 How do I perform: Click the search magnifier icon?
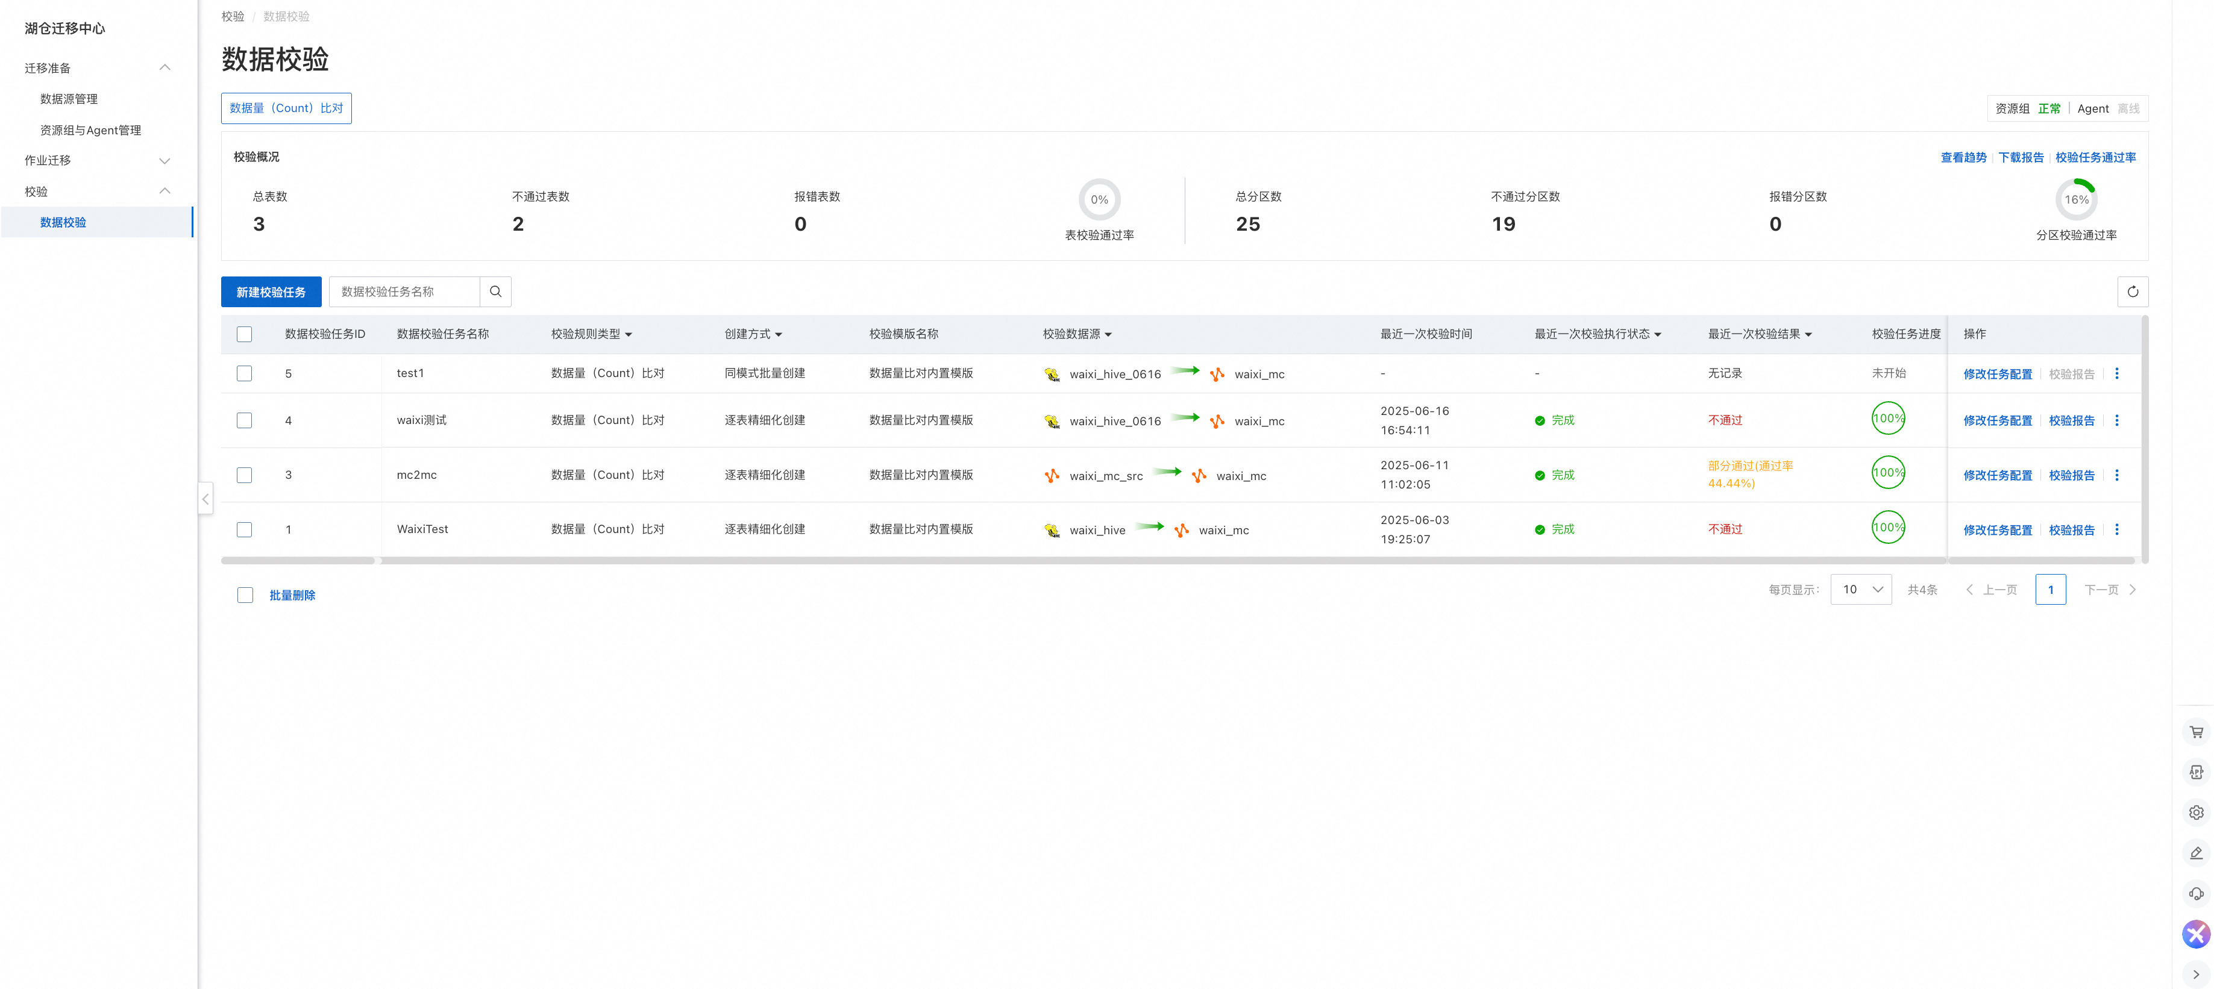(x=495, y=292)
